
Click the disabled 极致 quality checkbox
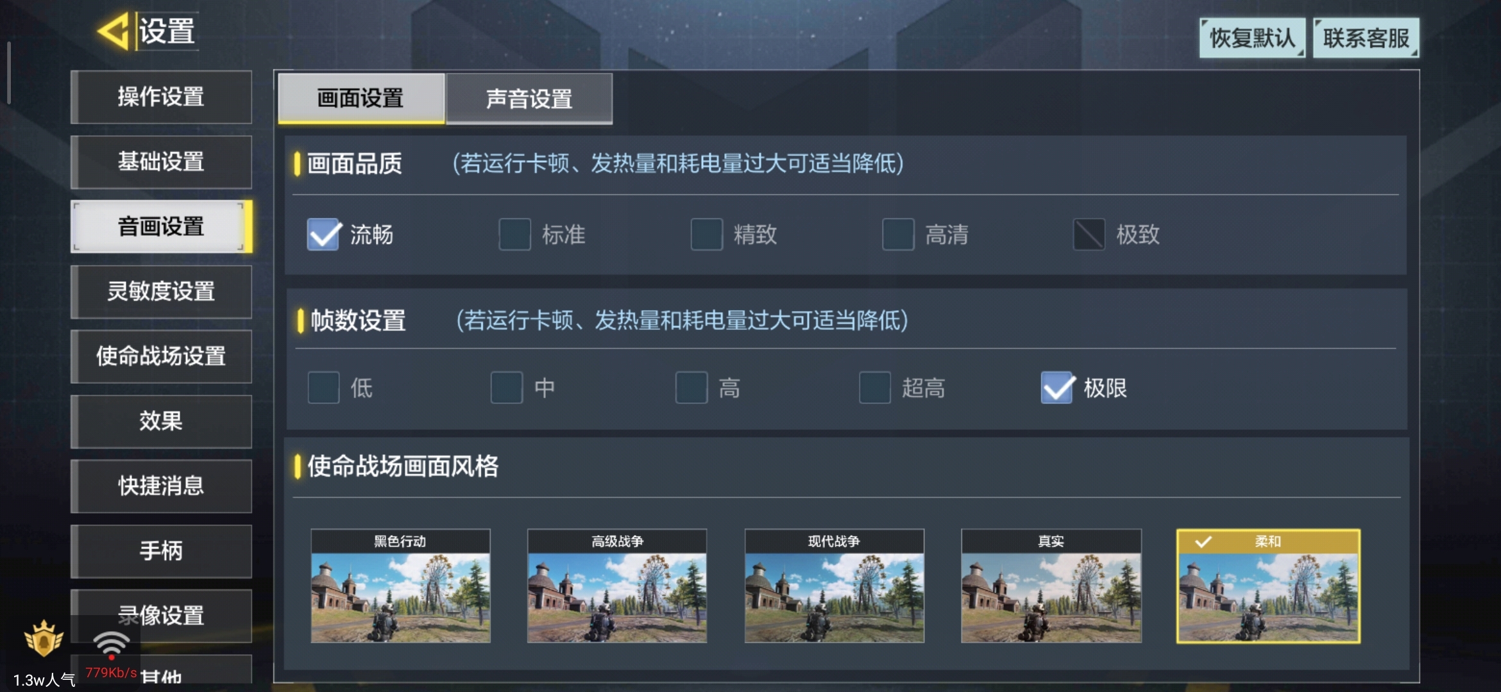(x=1089, y=235)
